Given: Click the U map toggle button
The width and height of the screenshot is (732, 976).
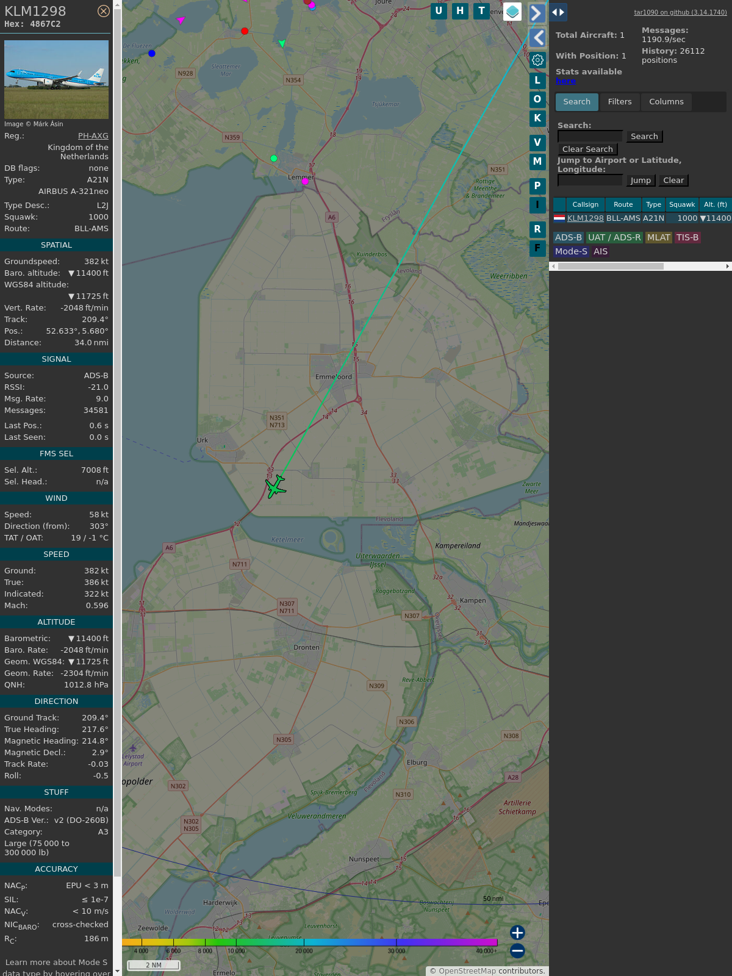Looking at the screenshot, I should (x=439, y=11).
